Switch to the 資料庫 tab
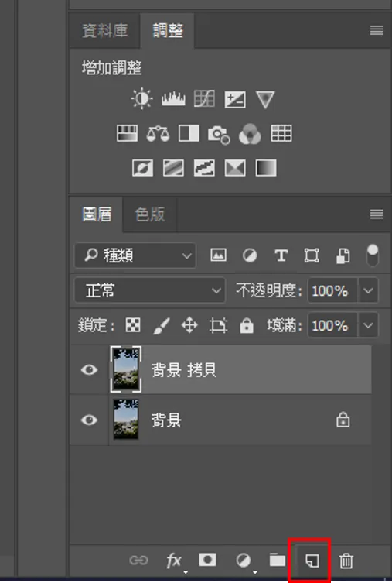The width and height of the screenshot is (392, 583). [104, 30]
